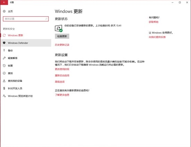Click the 恢复 history clock icon

[4, 66]
